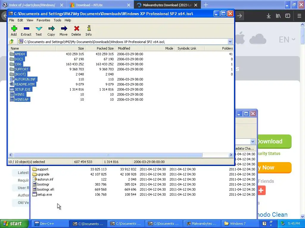Open Windows 7 folder taskbar item
Image resolution: width=305 pixels, height=228 pixels.
pos(240,224)
